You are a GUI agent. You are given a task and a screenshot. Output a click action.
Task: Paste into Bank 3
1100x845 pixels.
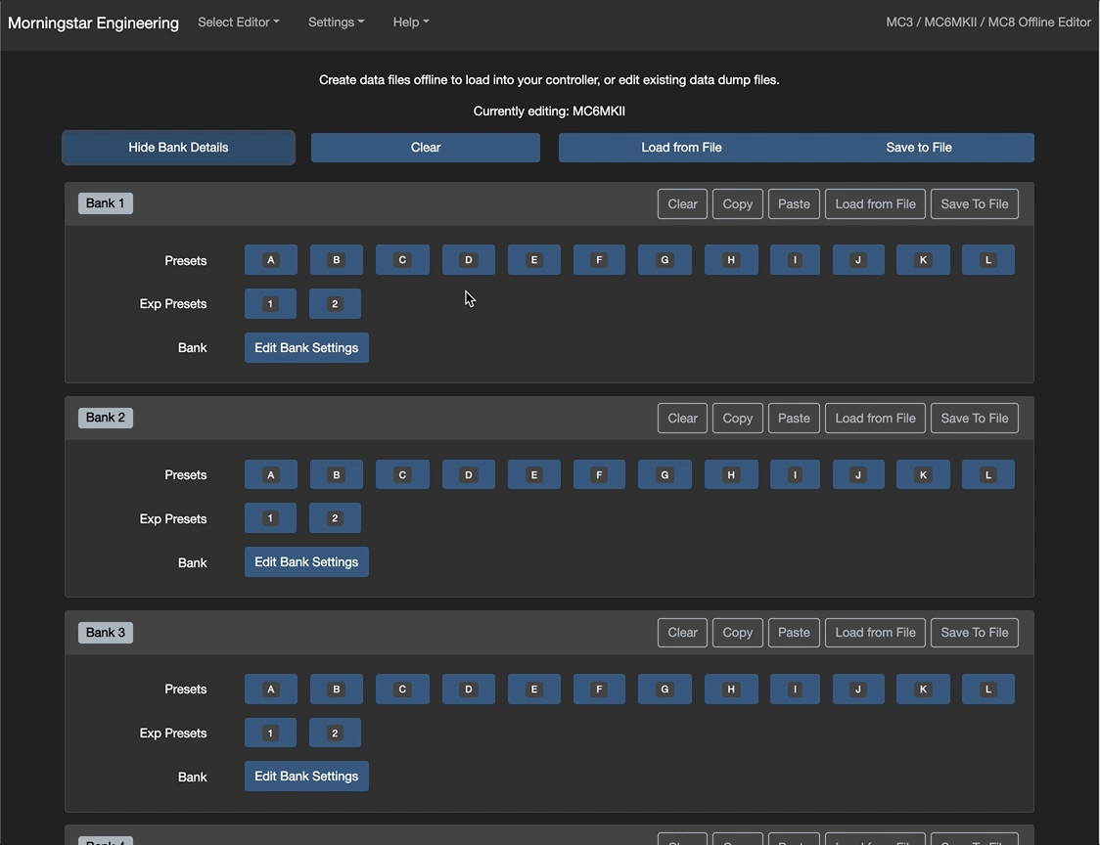click(x=793, y=633)
